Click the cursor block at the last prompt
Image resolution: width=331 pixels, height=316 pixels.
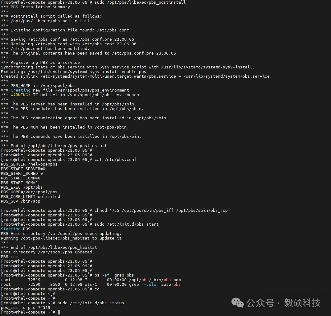tap(59, 312)
